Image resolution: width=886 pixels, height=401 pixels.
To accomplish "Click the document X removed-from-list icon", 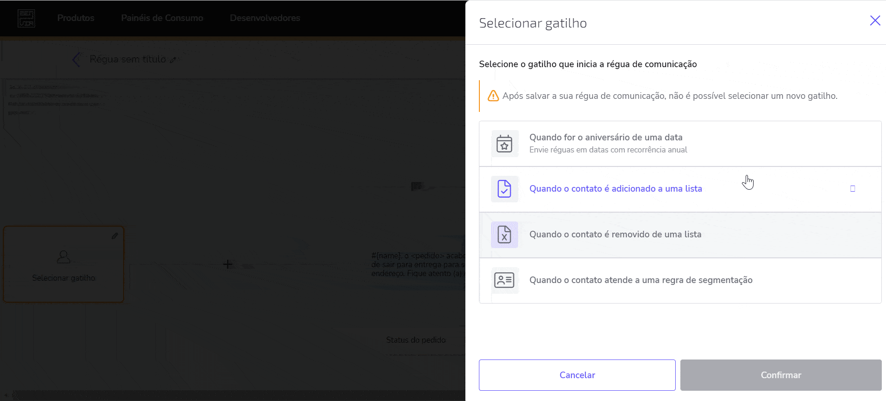I will click(x=505, y=235).
